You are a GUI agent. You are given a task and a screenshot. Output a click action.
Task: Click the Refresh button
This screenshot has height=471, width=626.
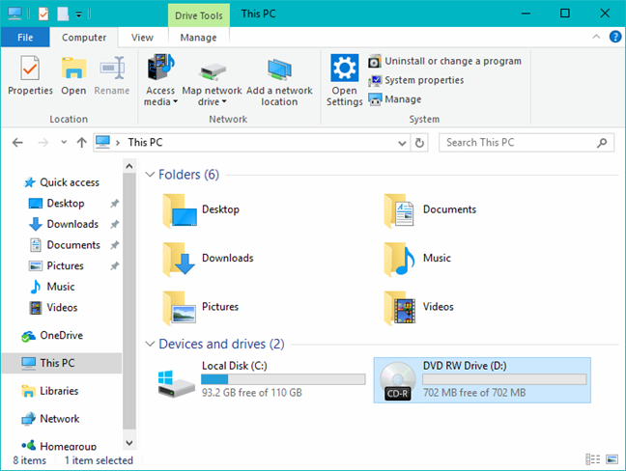[419, 143]
